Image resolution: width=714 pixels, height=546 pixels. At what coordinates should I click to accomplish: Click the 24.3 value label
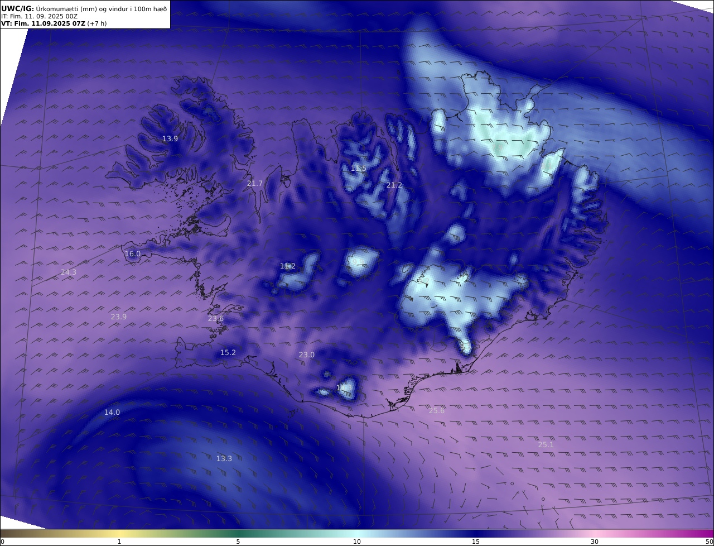[x=68, y=272]
